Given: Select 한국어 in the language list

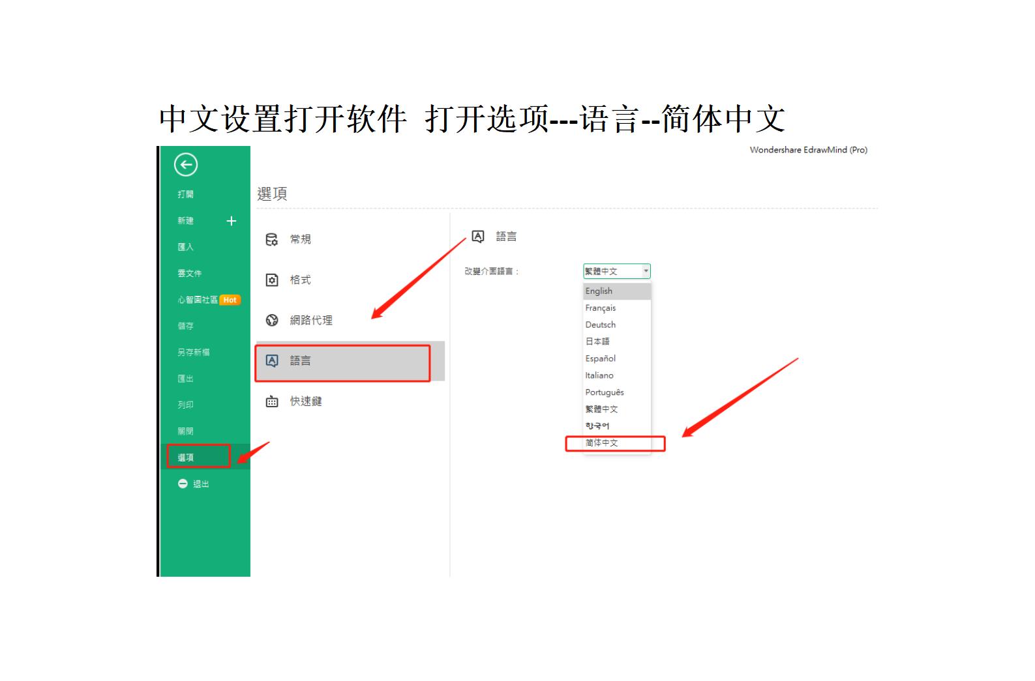Looking at the screenshot, I should click(x=617, y=426).
